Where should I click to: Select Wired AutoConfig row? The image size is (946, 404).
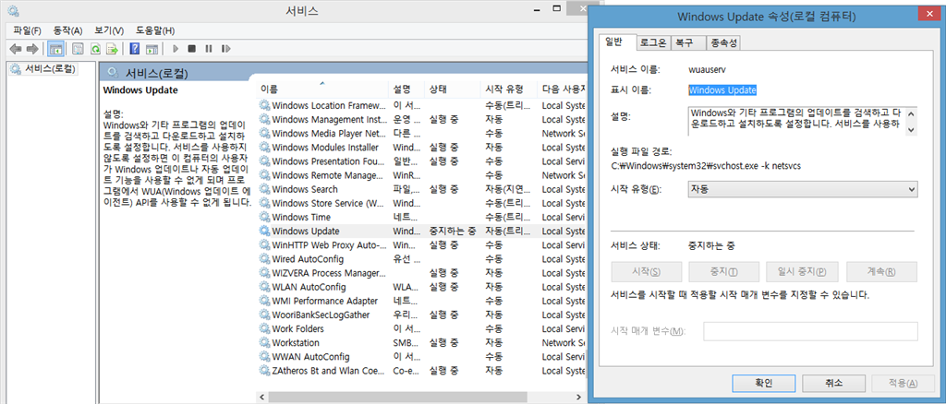click(x=422, y=259)
